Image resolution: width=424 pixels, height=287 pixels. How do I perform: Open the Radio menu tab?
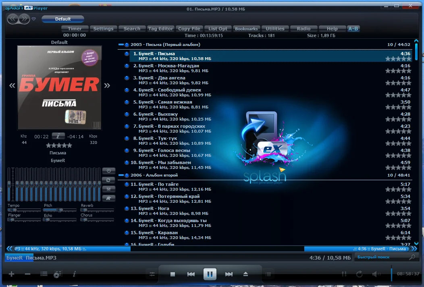303,29
